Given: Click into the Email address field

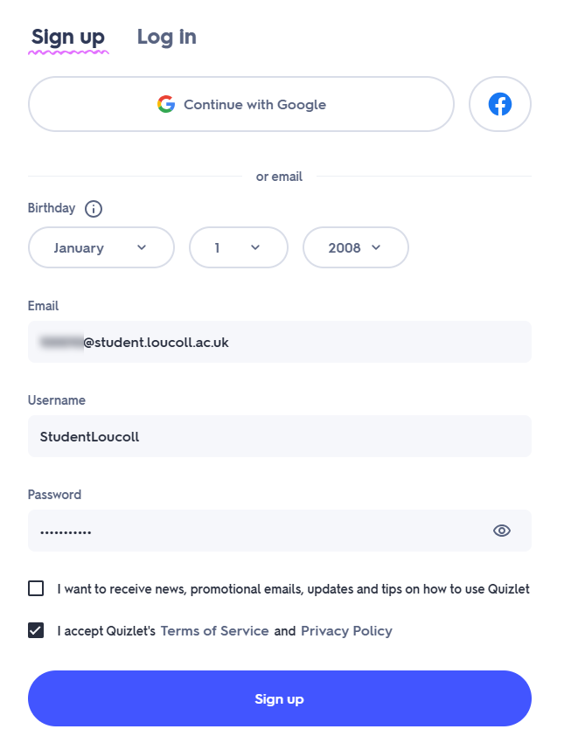Looking at the screenshot, I should [280, 342].
